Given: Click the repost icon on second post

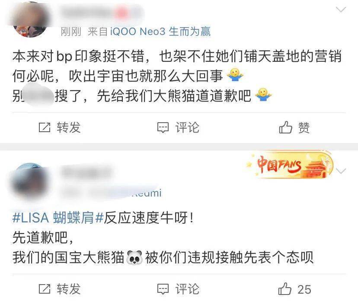Looking at the screenshot, I should click(x=45, y=289).
